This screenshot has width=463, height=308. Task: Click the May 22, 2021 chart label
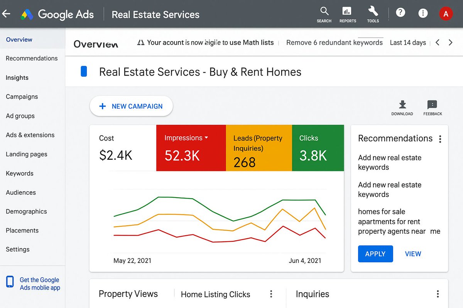click(132, 261)
